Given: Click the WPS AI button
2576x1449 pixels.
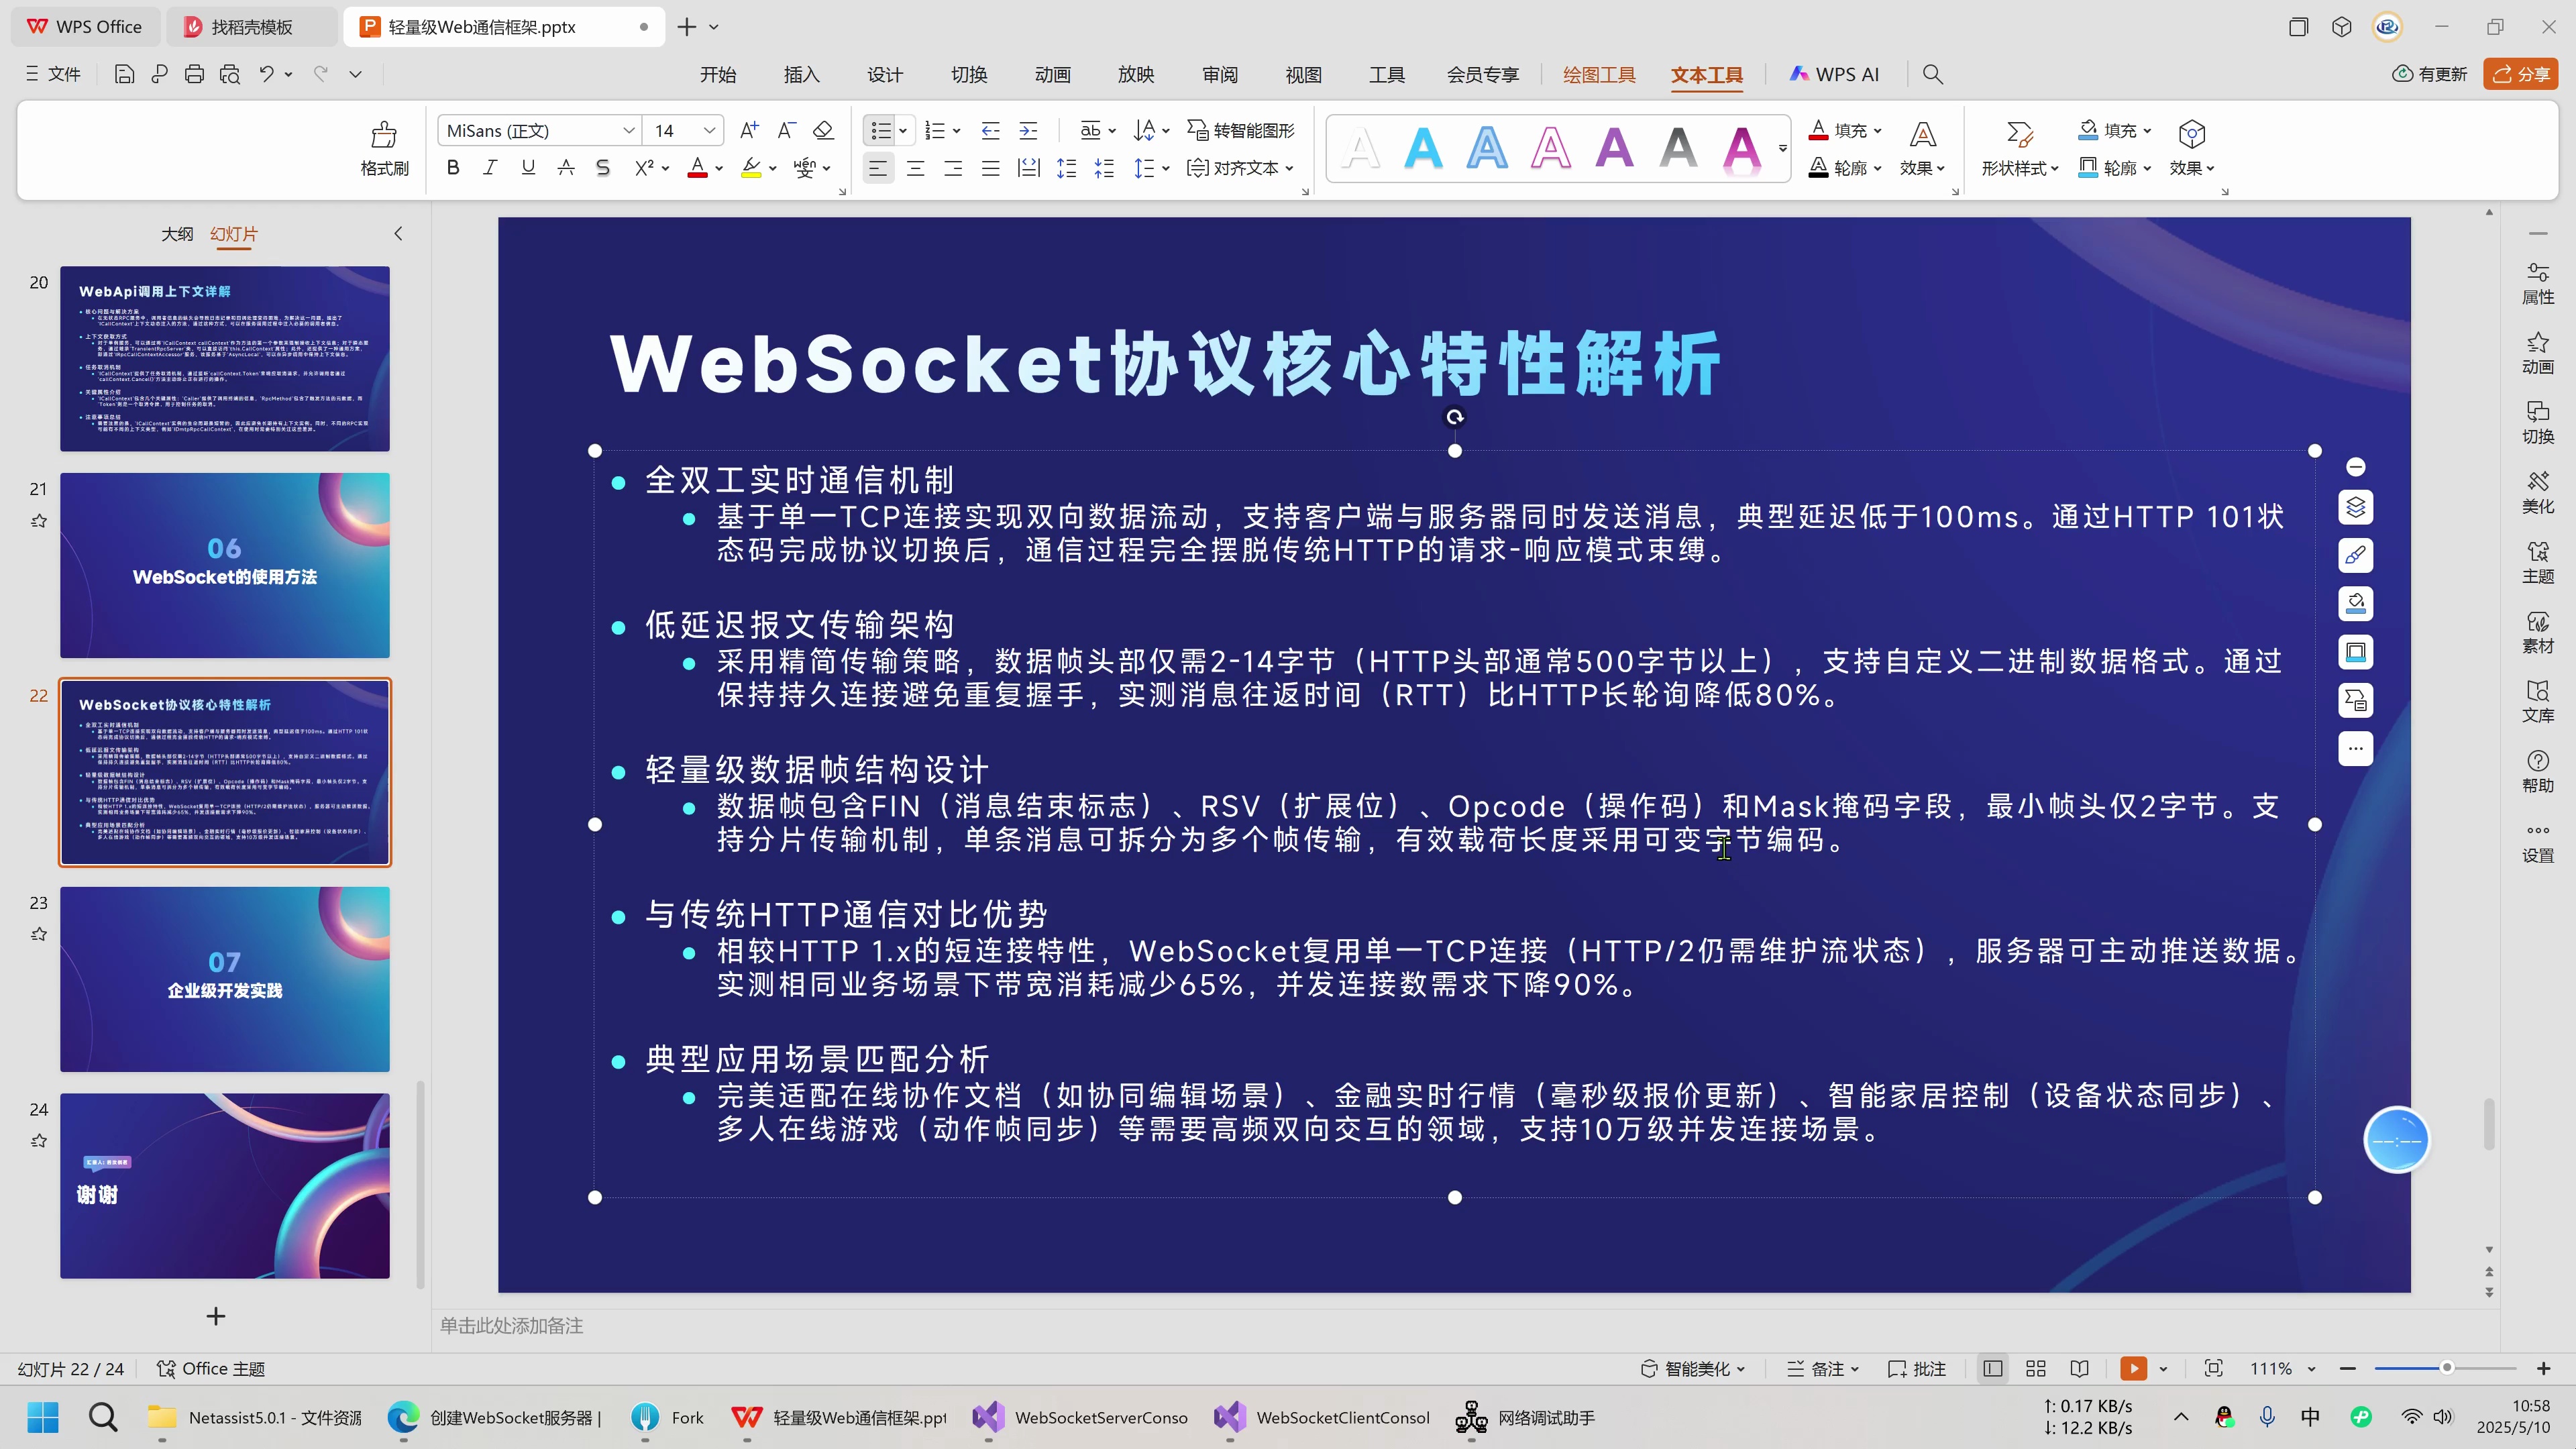Looking at the screenshot, I should pyautogui.click(x=1835, y=74).
